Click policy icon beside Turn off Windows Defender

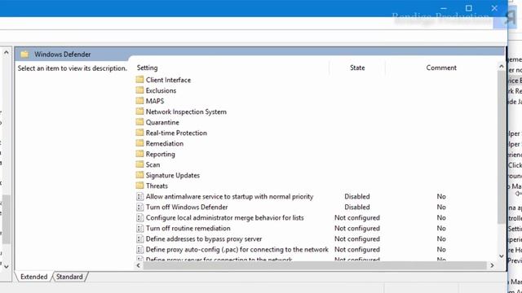[139, 208]
